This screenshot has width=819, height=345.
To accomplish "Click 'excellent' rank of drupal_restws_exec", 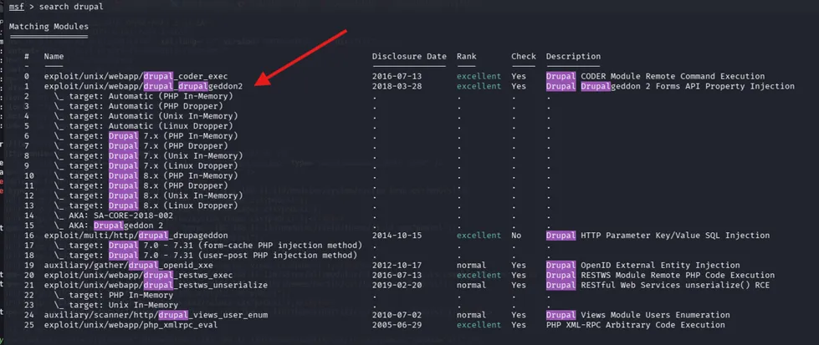I will [479, 275].
